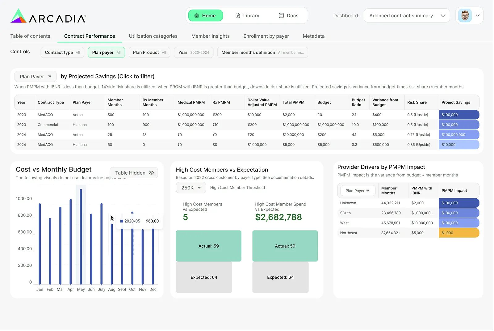
Task: Open the 250K threshold dropdown
Action: point(191,188)
